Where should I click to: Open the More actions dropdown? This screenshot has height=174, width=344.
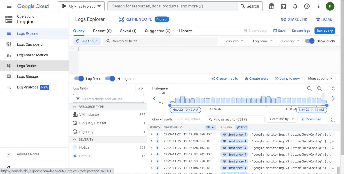[319, 78]
